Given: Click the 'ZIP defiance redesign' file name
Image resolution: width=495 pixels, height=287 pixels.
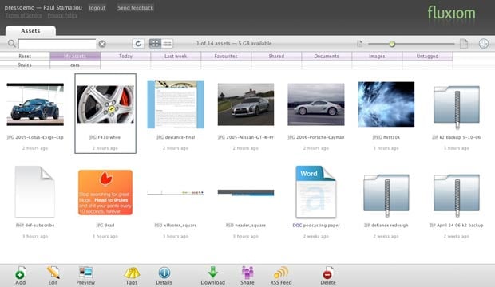Looking at the screenshot, I should click(x=386, y=225).
